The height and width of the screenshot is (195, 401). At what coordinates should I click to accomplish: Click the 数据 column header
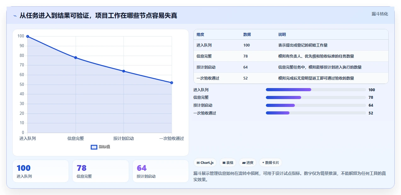pos(247,35)
